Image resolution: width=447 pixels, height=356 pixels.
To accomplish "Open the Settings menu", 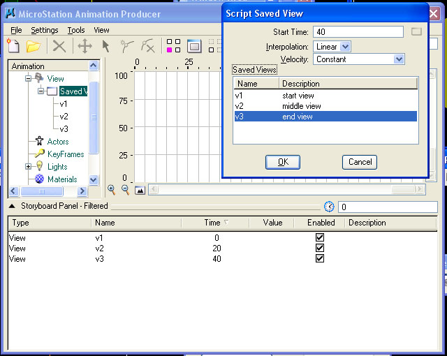I will [45, 30].
